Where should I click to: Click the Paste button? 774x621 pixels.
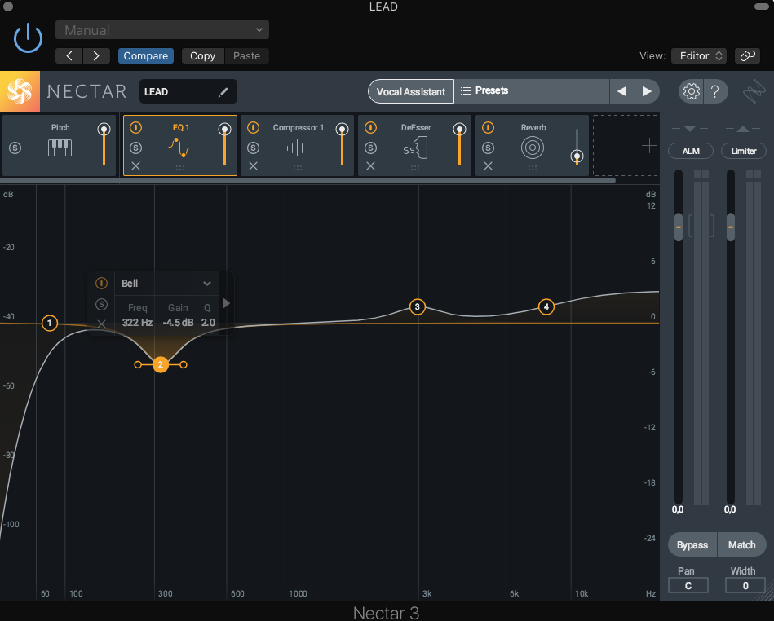click(x=247, y=55)
